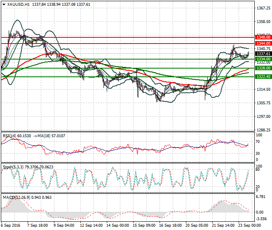Click the 1314.50 price scale value
Screen dimensions: 272x230
[263, 90]
